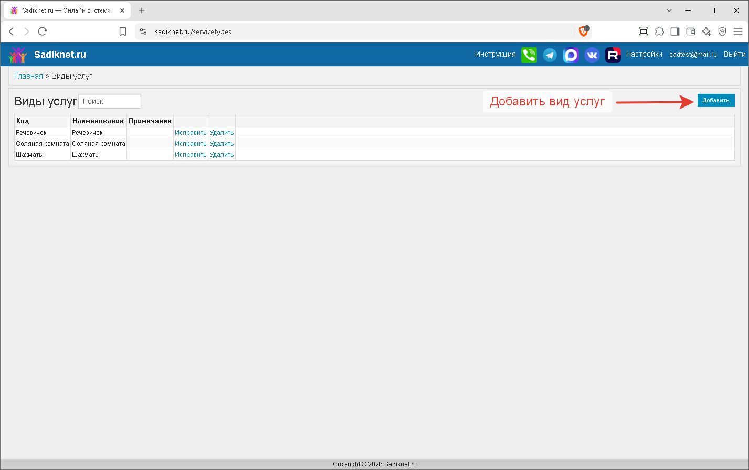Open the browser extensions puzzle icon
749x470 pixels.
coord(659,31)
